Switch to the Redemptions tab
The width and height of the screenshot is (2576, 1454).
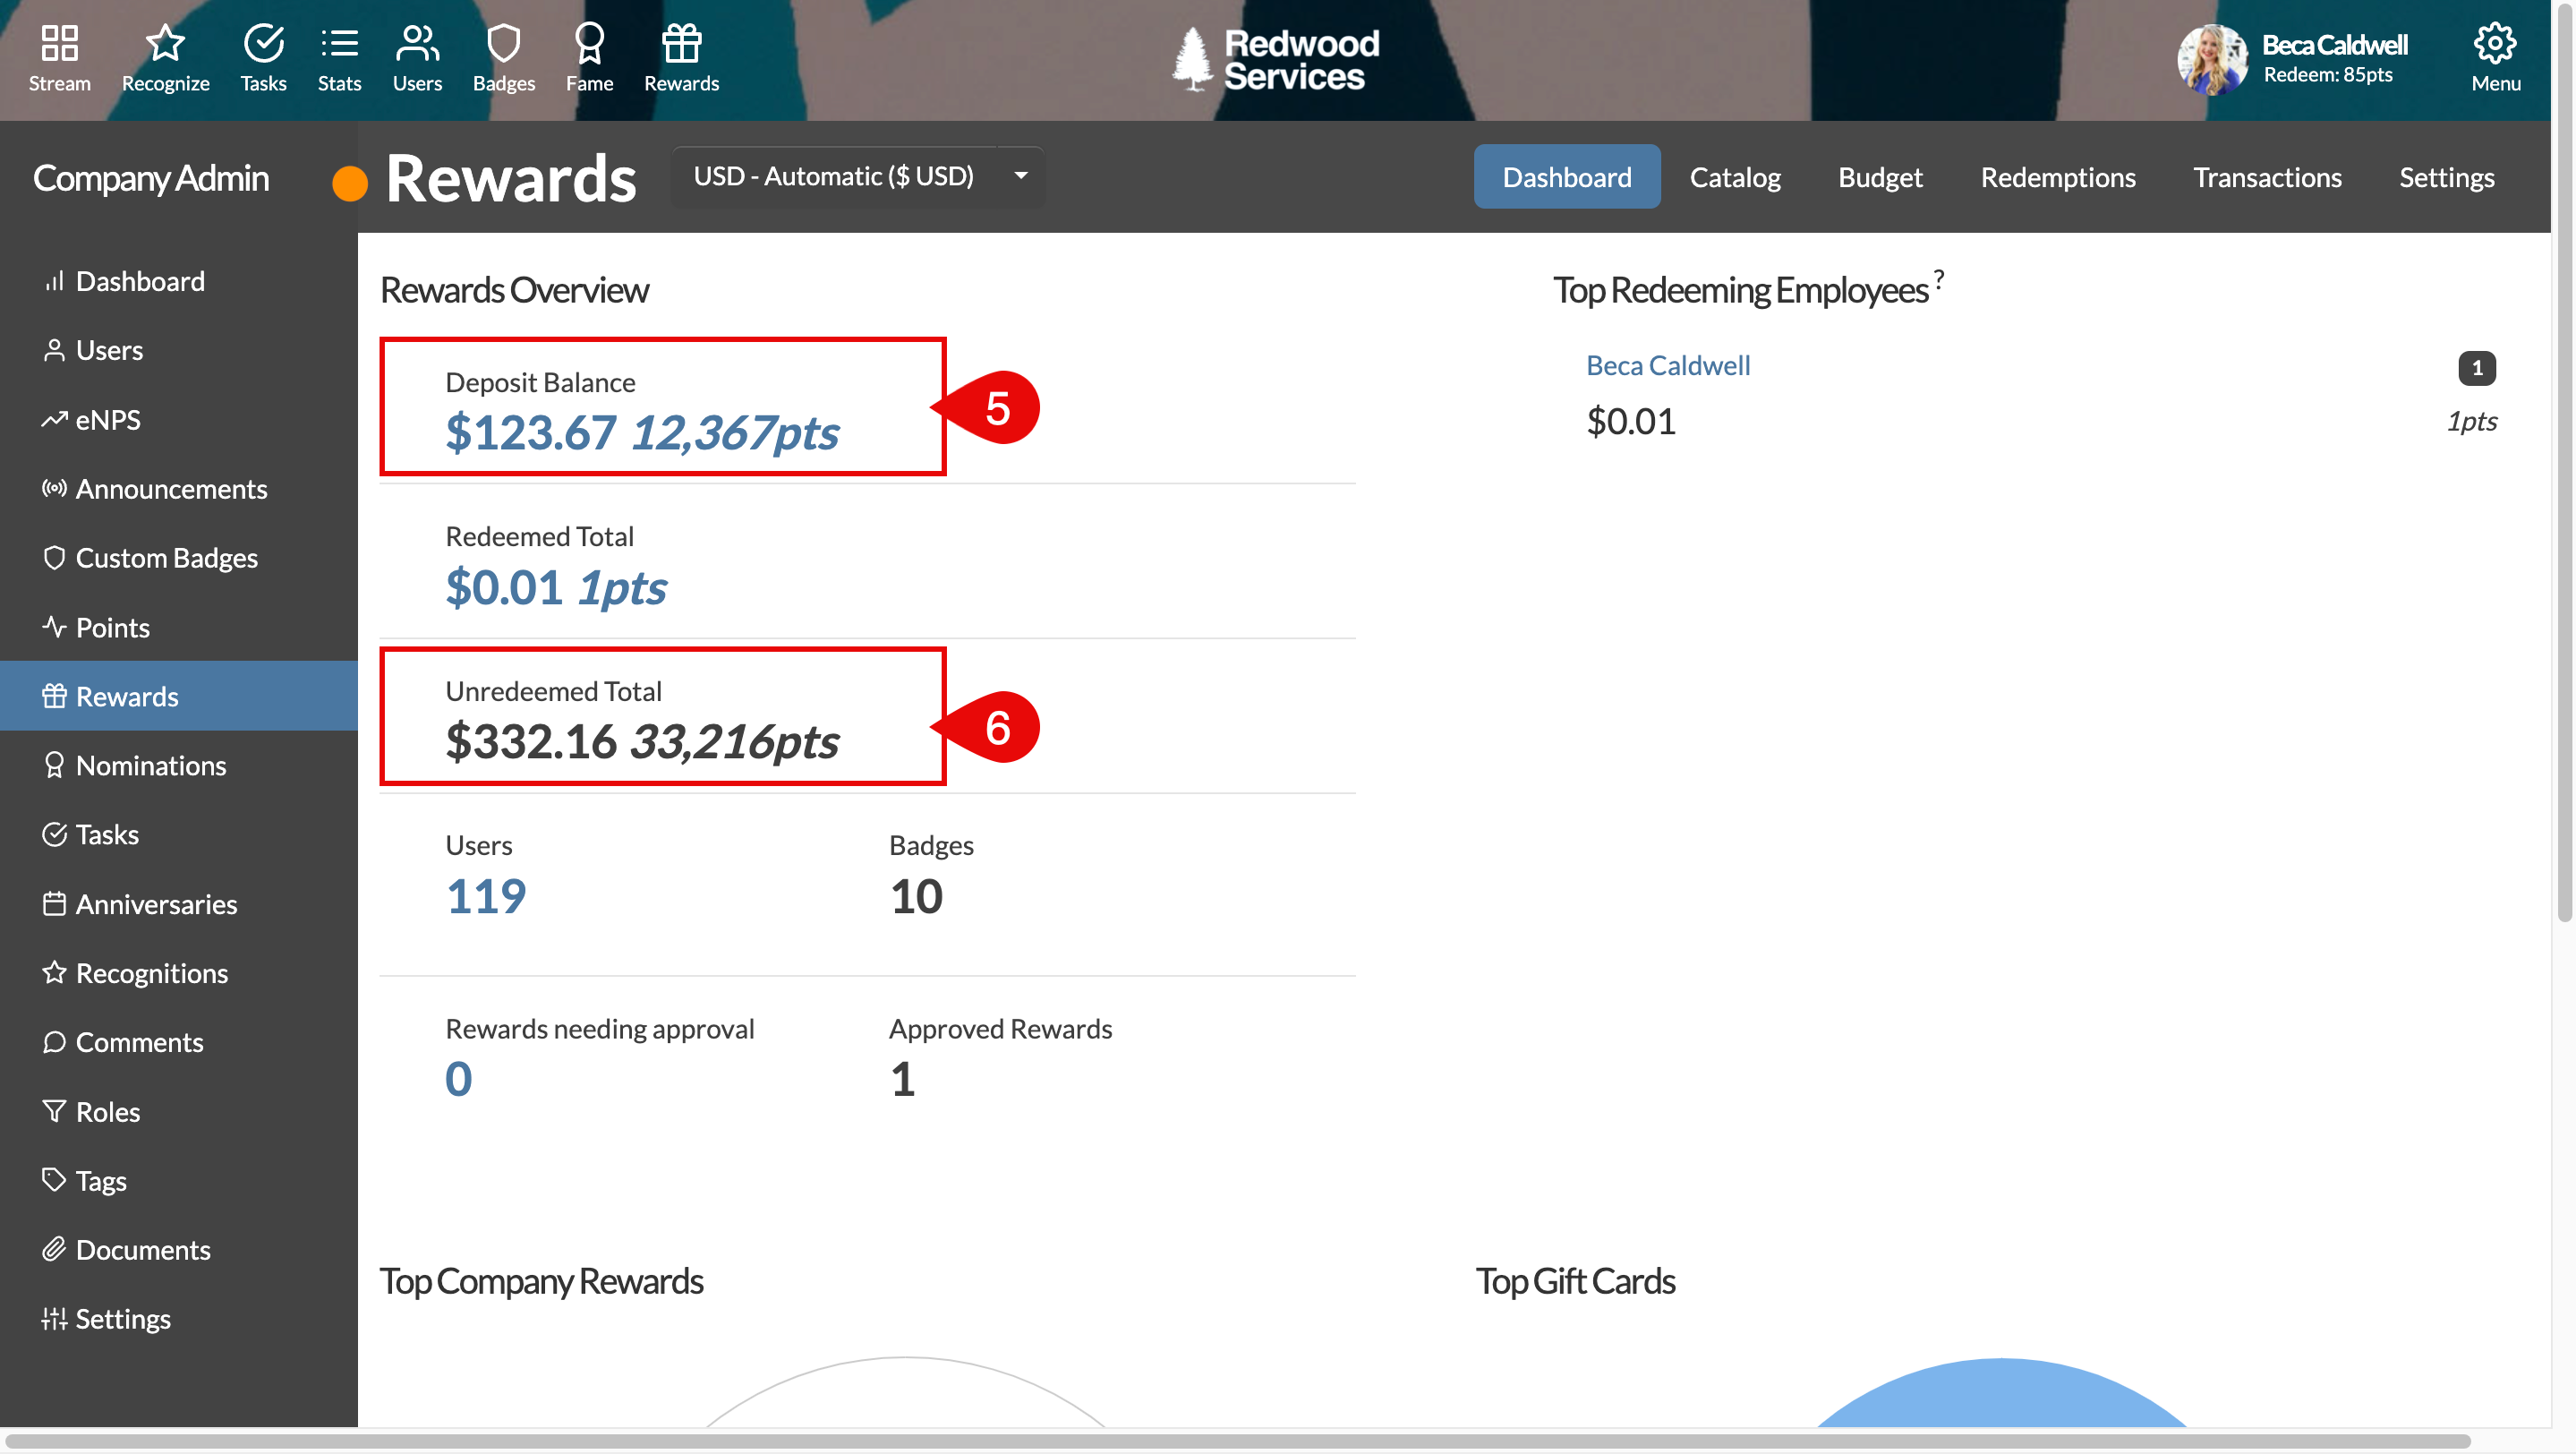click(x=2058, y=177)
